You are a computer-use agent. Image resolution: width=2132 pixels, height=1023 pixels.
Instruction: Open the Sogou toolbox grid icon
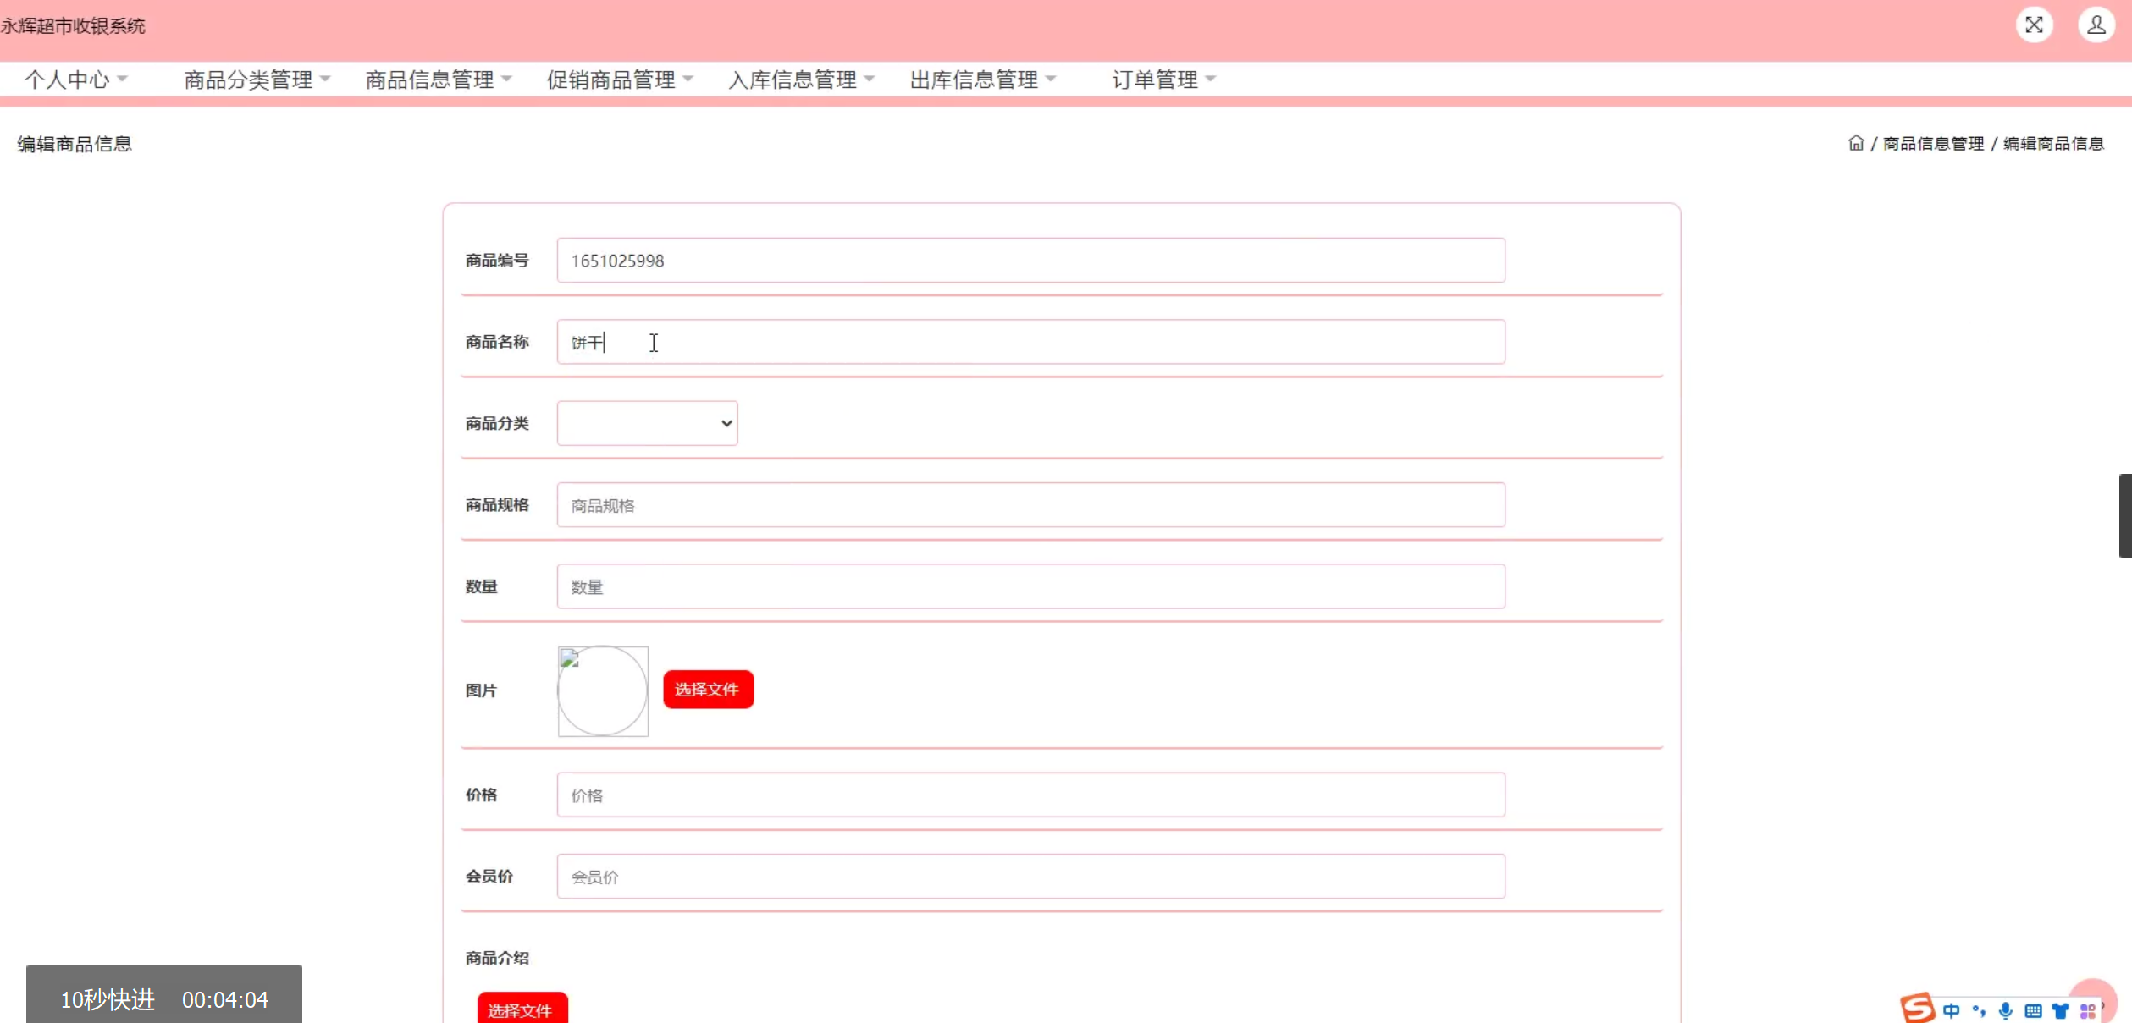(2087, 1010)
